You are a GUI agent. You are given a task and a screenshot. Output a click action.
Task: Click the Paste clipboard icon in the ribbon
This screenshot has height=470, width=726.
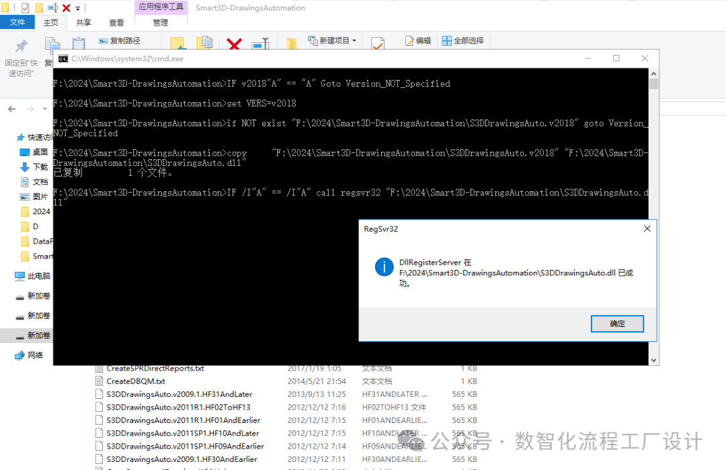(x=79, y=43)
